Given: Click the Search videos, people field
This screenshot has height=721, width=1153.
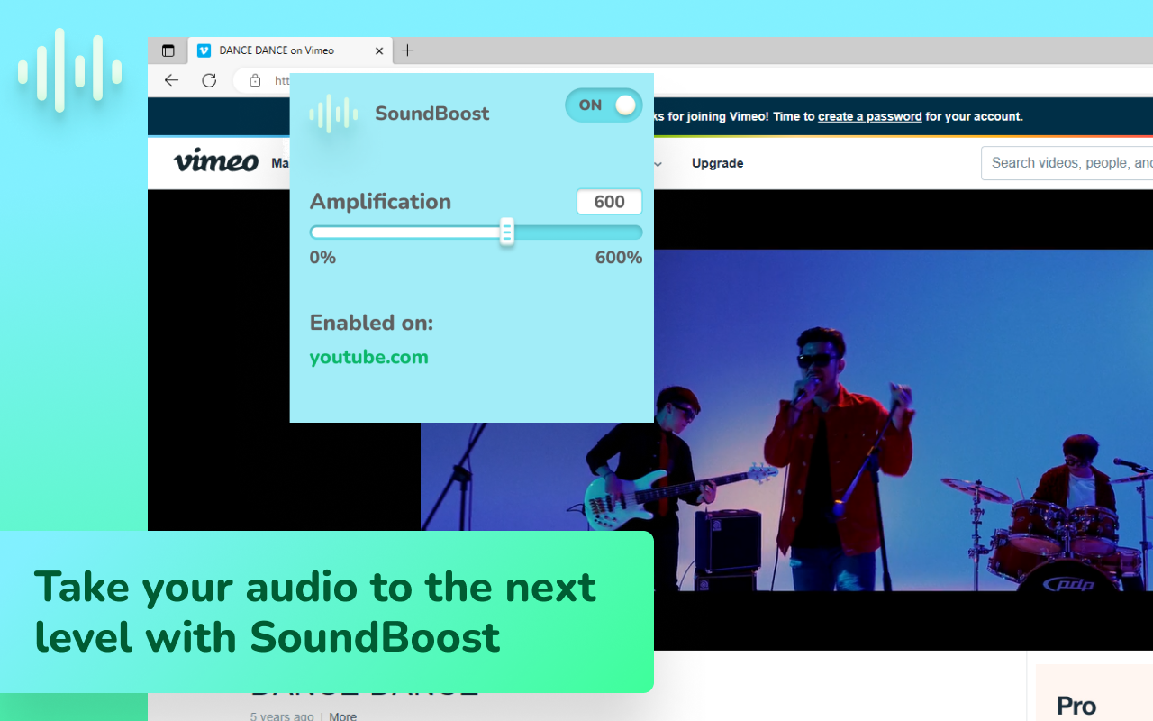Looking at the screenshot, I should [x=1067, y=163].
